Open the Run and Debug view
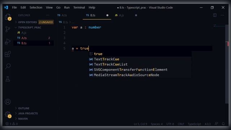 8,42
